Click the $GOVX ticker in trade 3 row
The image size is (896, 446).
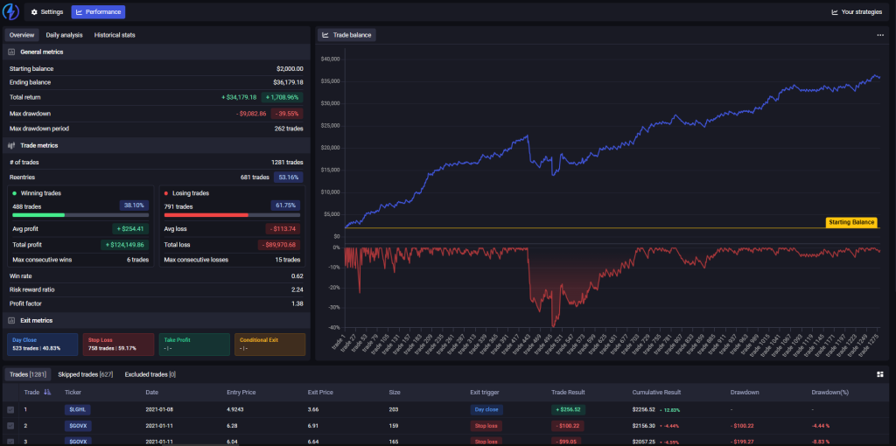(x=78, y=442)
